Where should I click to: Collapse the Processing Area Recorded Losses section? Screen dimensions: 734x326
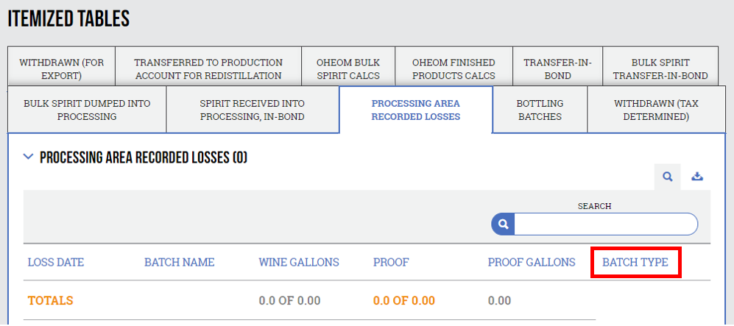click(x=29, y=157)
